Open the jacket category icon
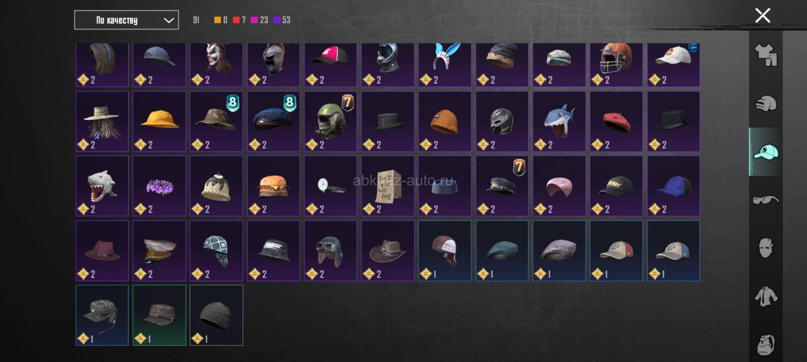The height and width of the screenshot is (362, 807). click(x=766, y=297)
